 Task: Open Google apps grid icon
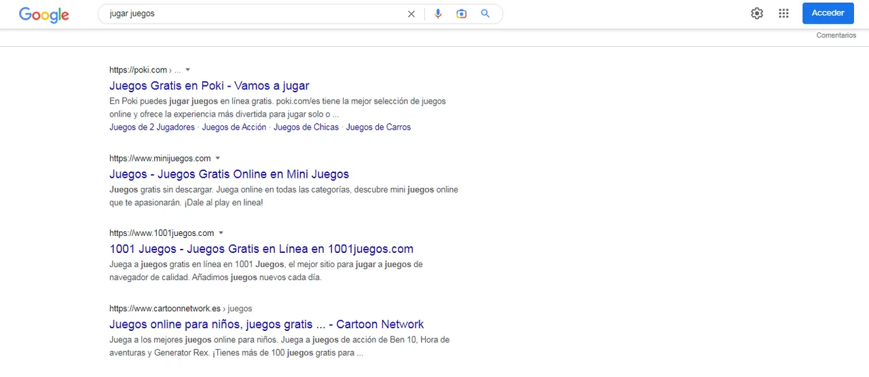click(783, 13)
